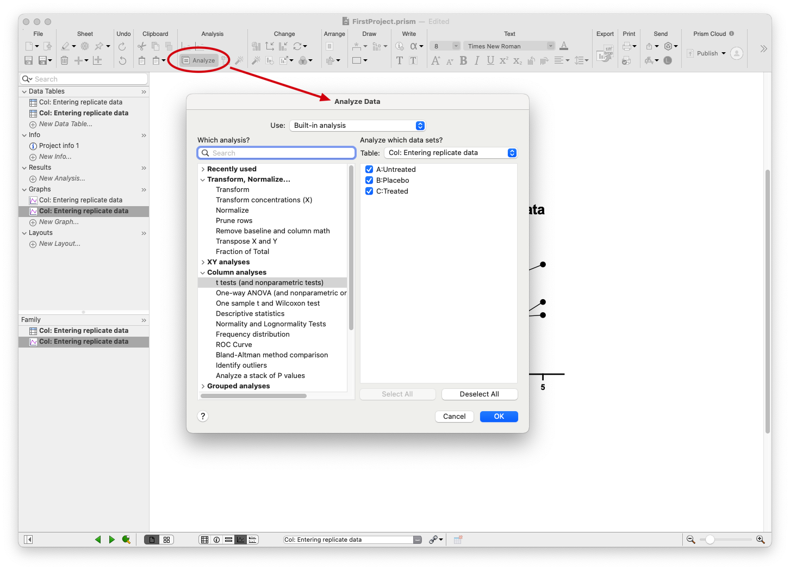Open Project info 1 in navigator
This screenshot has height=570, width=790.
(x=59, y=146)
